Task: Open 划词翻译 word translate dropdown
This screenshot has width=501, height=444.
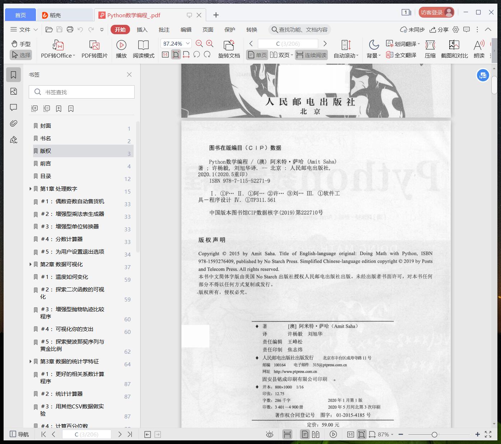Action: tap(403, 44)
